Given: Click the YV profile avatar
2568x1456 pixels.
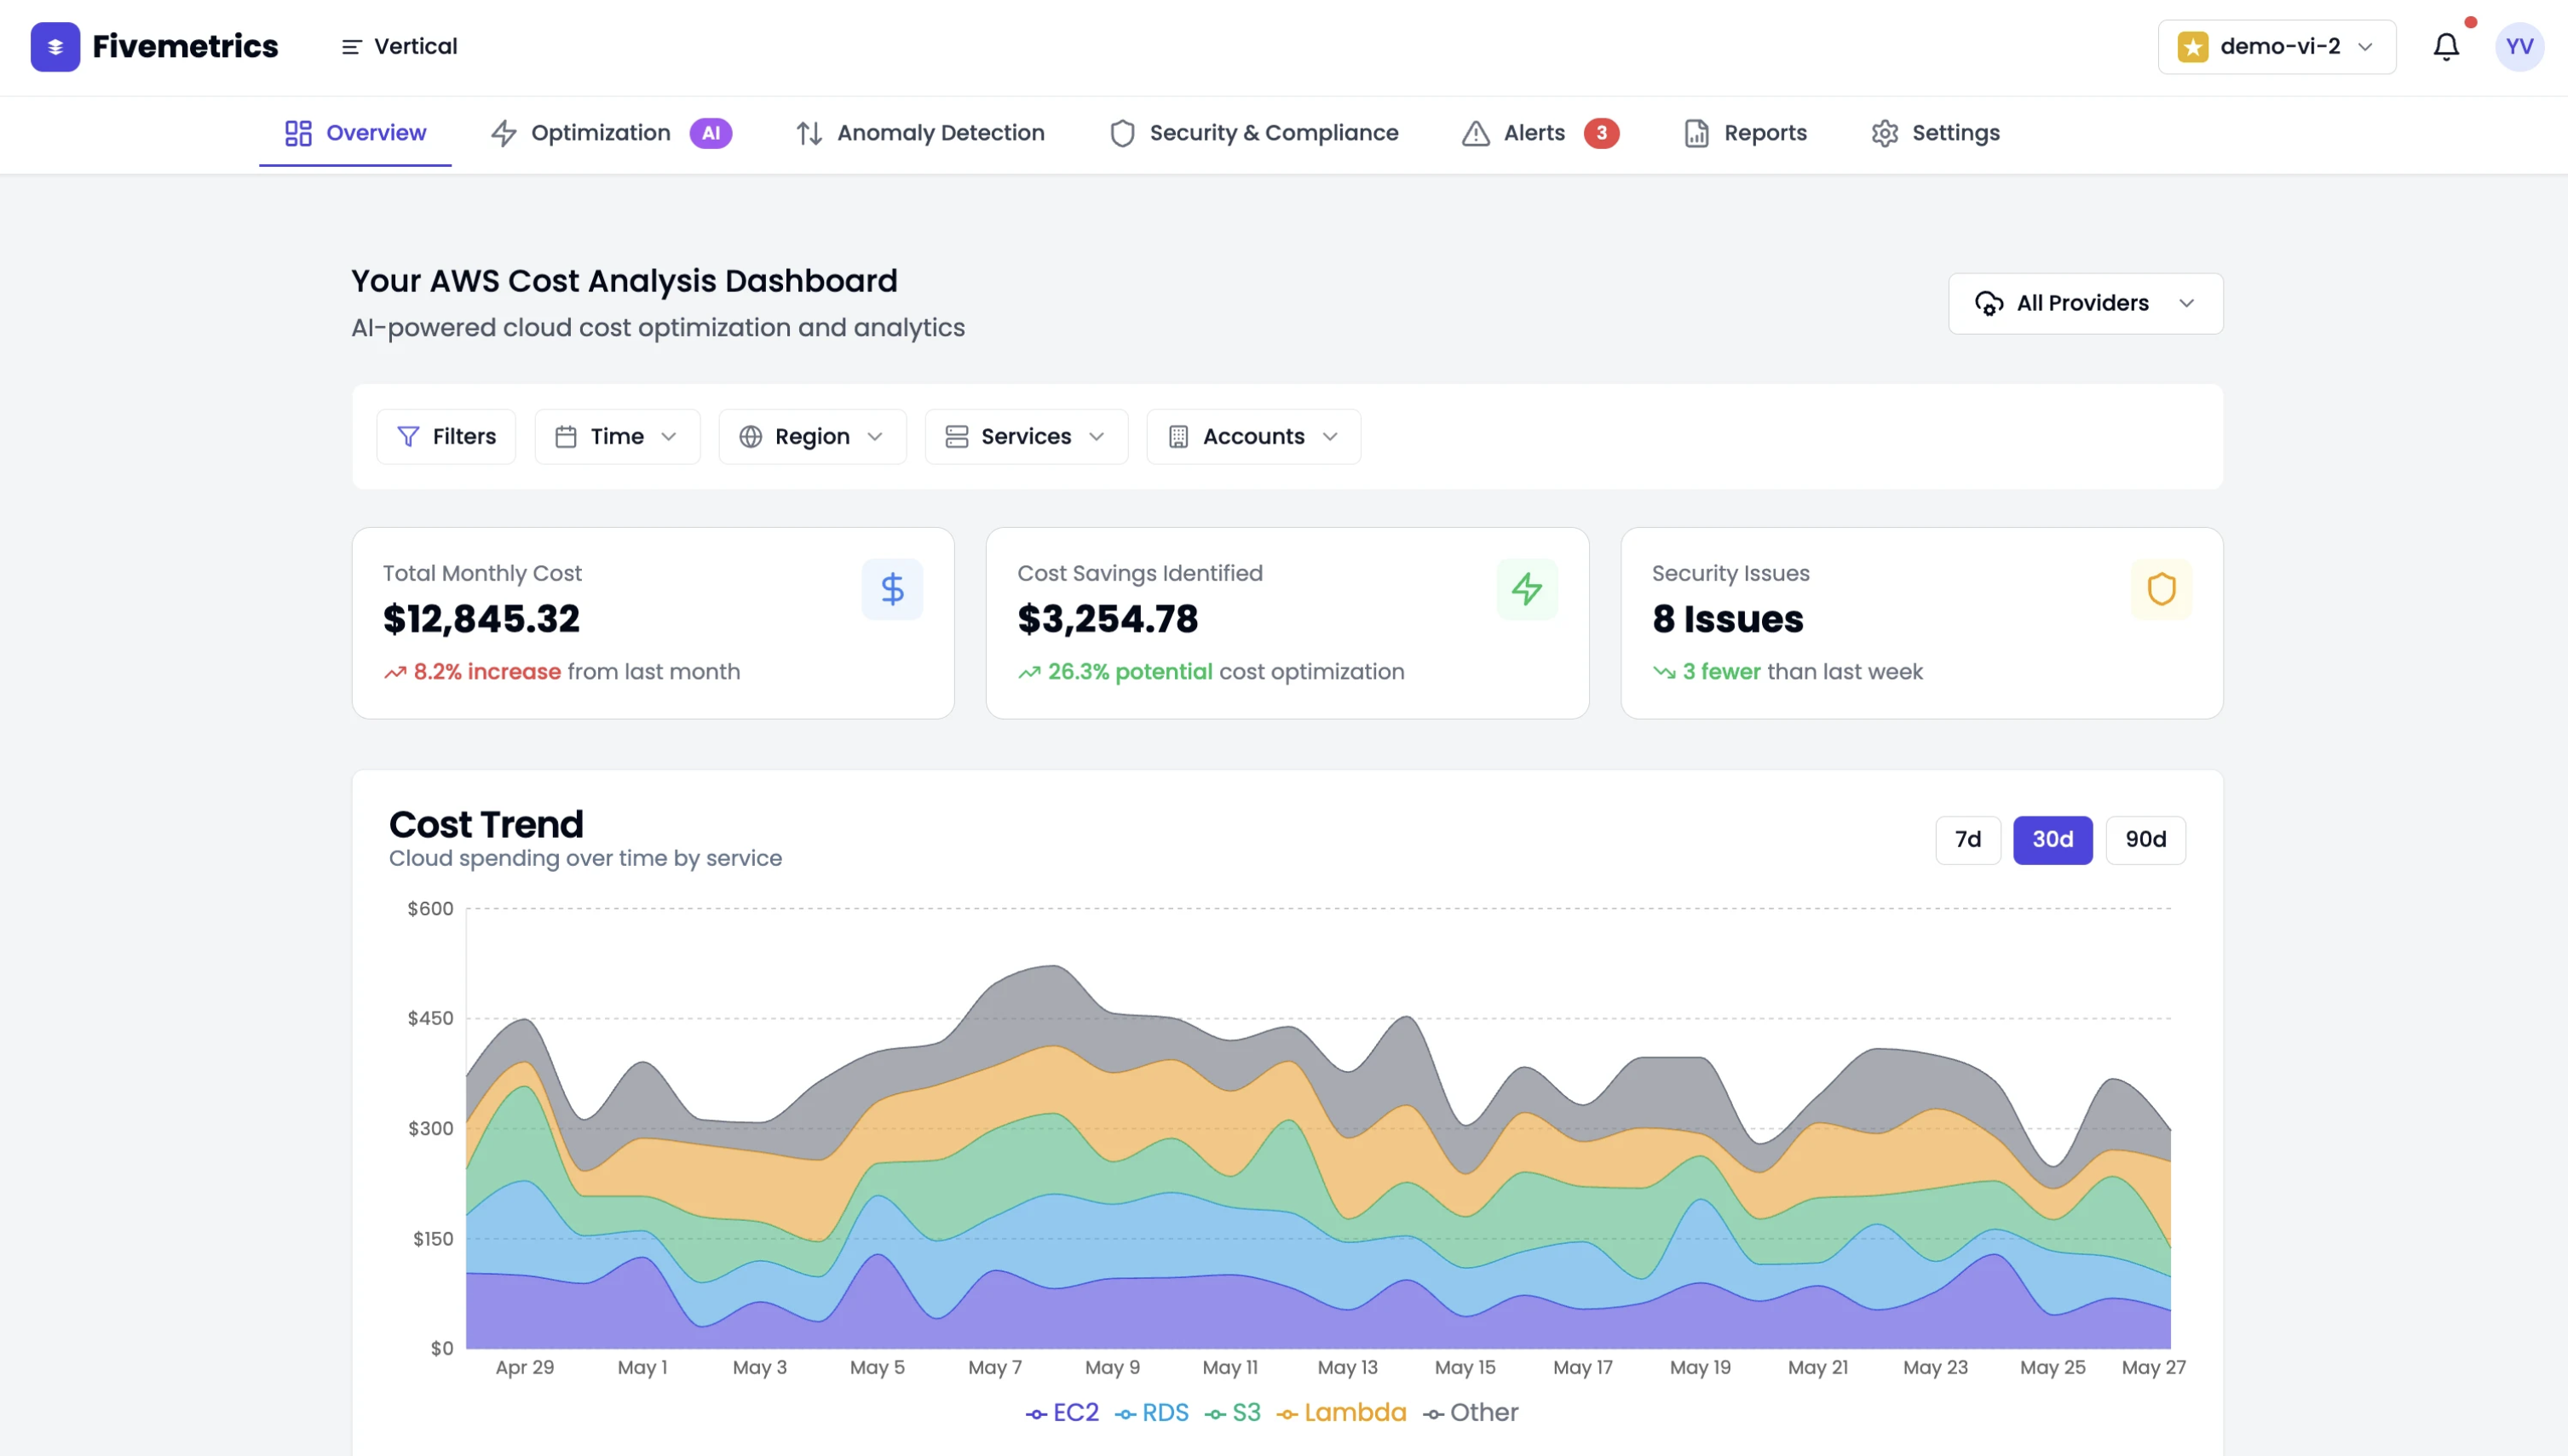Looking at the screenshot, I should coord(2519,46).
